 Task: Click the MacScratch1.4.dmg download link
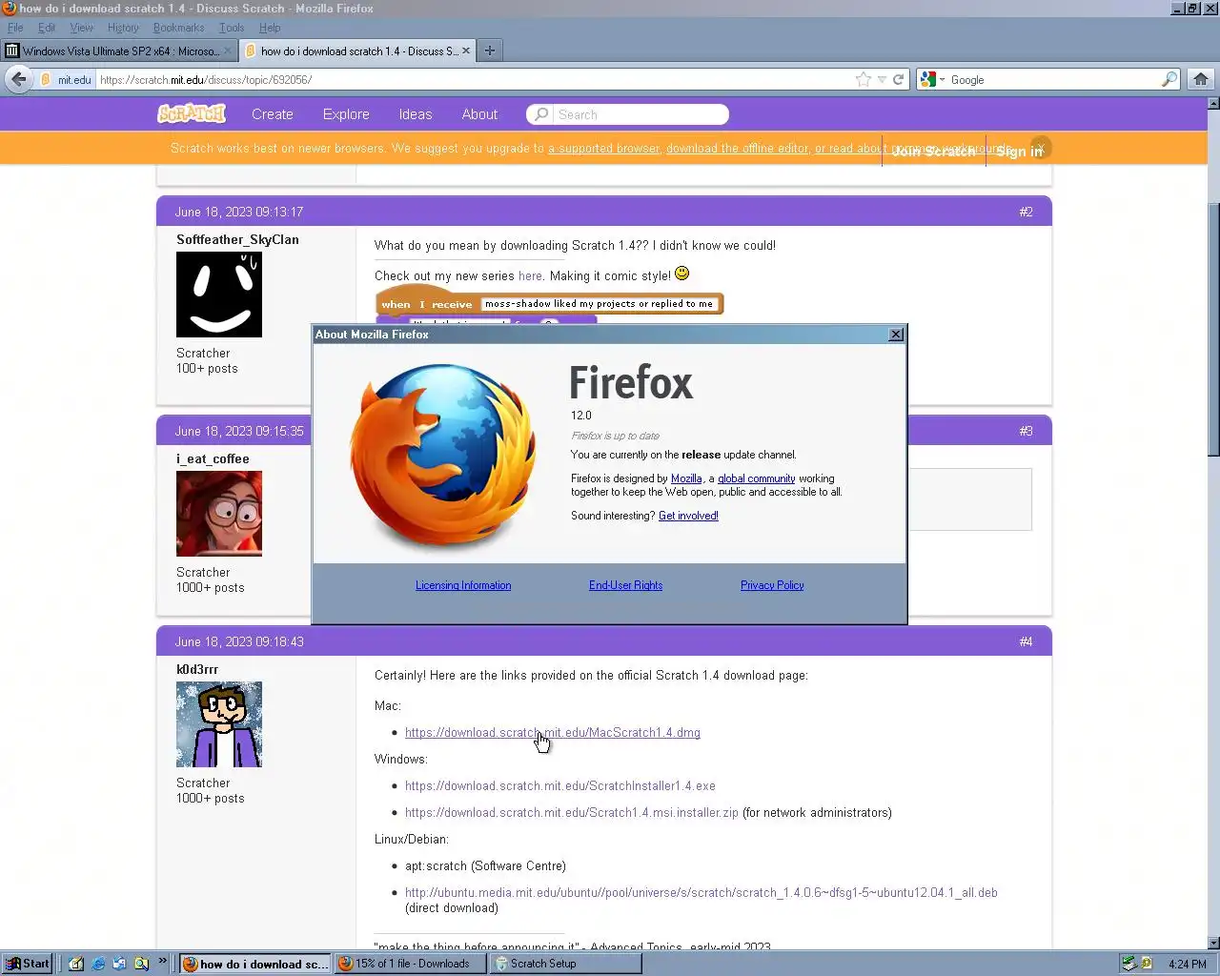click(x=553, y=733)
